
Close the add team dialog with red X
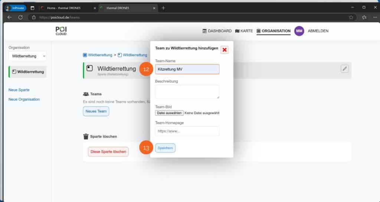click(x=225, y=50)
